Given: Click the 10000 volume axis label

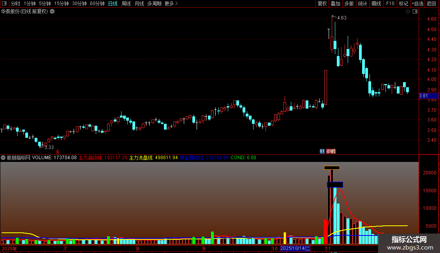Looking at the screenshot, I should click(429, 208).
